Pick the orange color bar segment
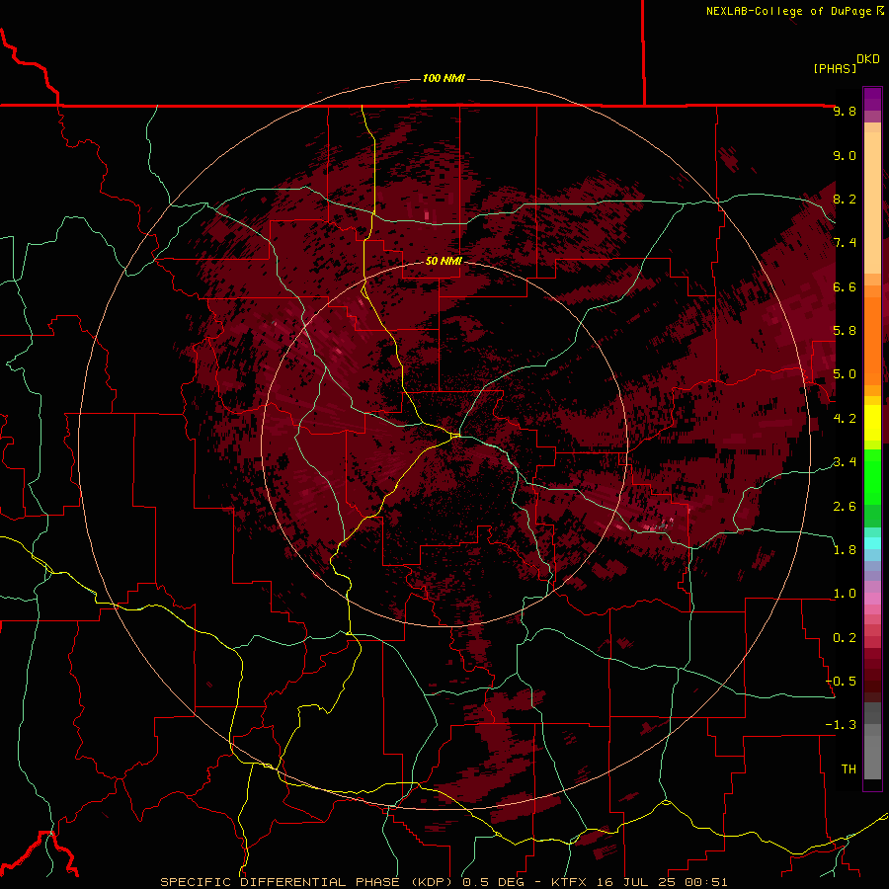This screenshot has height=889, width=889. tap(872, 342)
